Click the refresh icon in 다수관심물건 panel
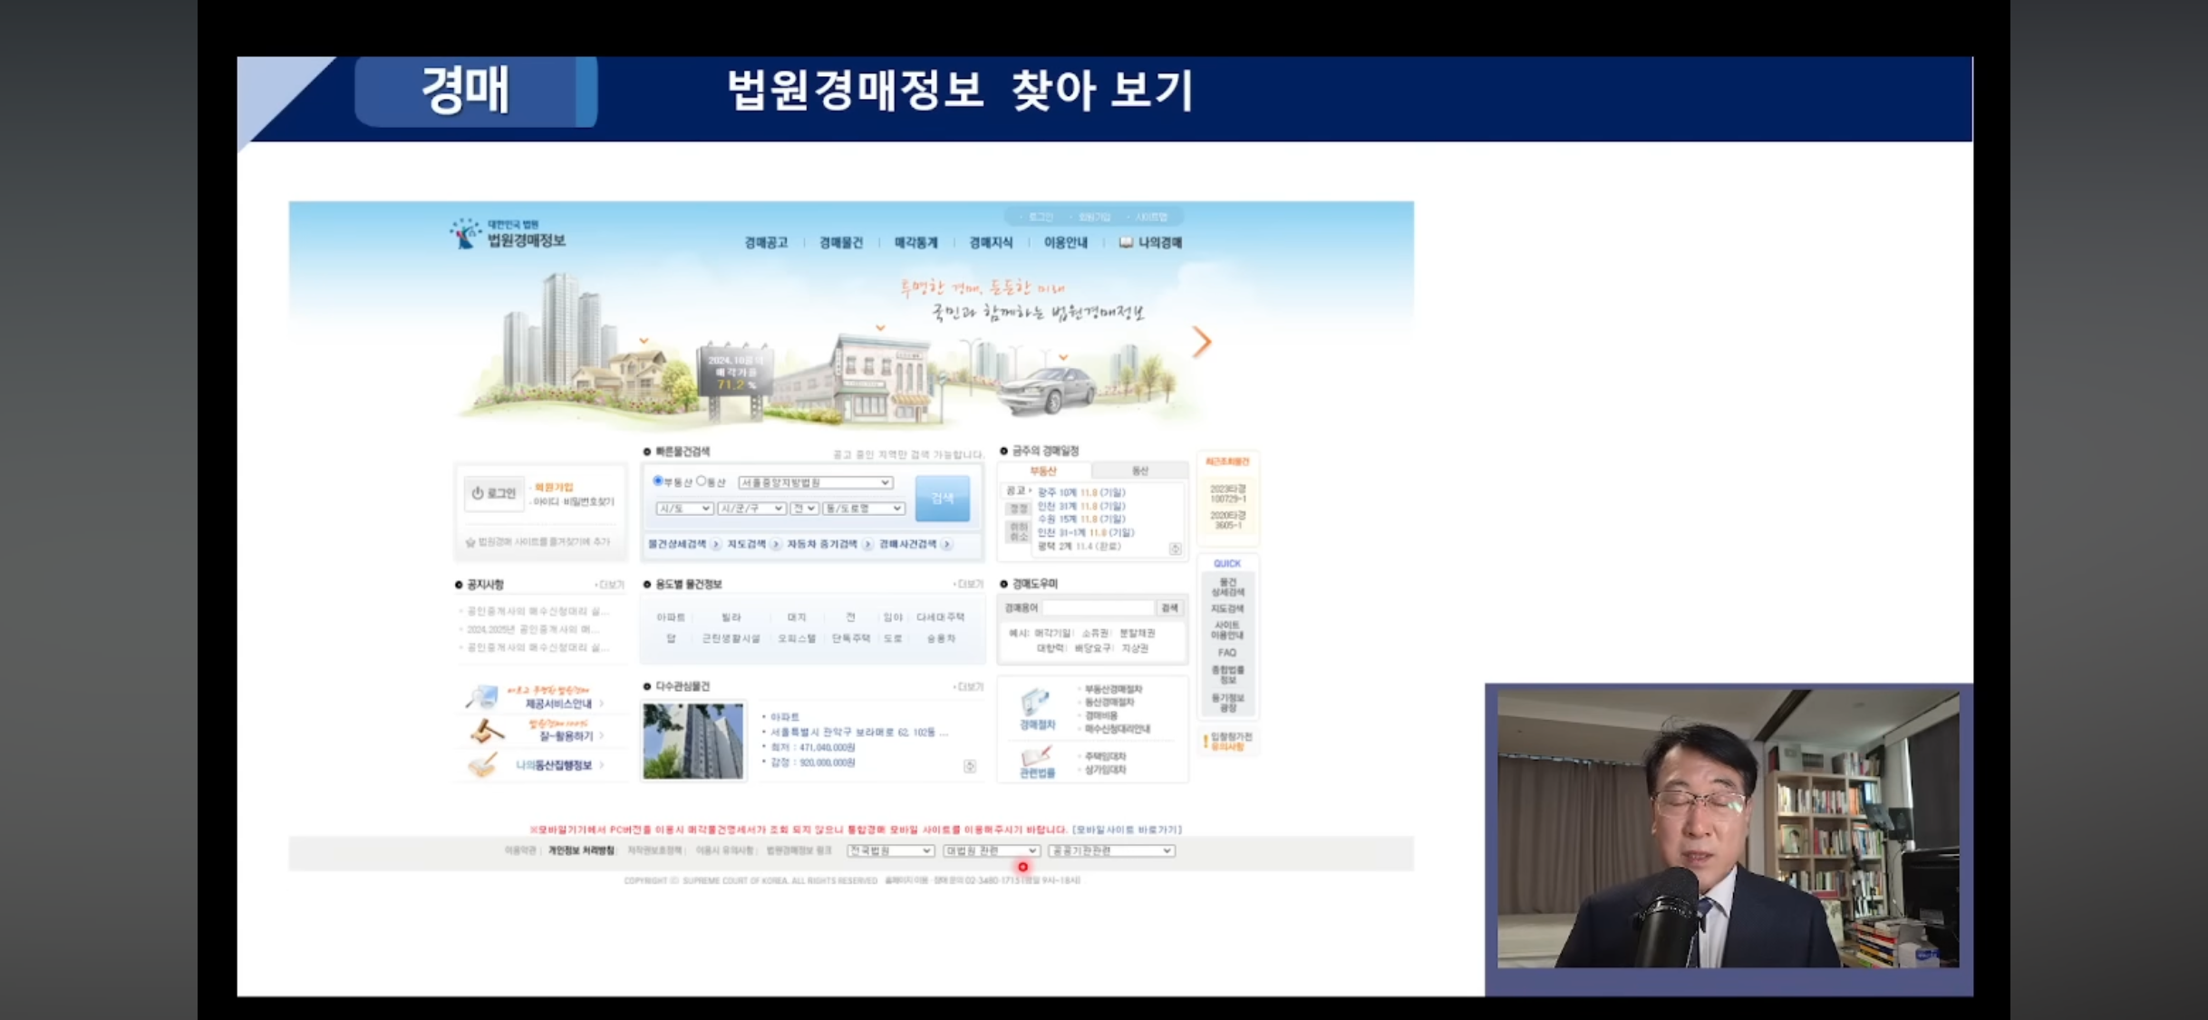Image resolution: width=2208 pixels, height=1020 pixels. (970, 767)
